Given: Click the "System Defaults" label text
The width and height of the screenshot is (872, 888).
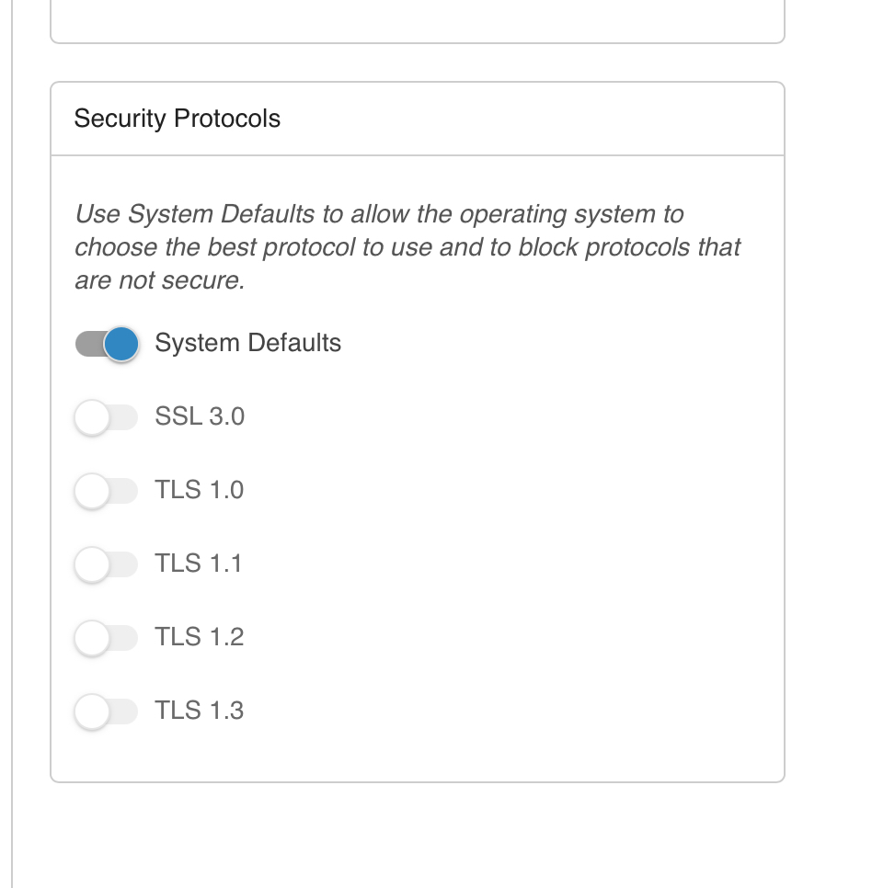Looking at the screenshot, I should [x=247, y=344].
